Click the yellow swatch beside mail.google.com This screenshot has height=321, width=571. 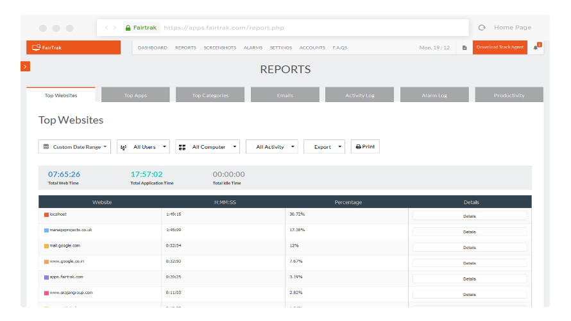pyautogui.click(x=46, y=246)
